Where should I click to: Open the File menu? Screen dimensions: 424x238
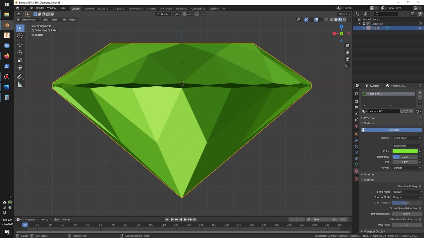point(23,8)
